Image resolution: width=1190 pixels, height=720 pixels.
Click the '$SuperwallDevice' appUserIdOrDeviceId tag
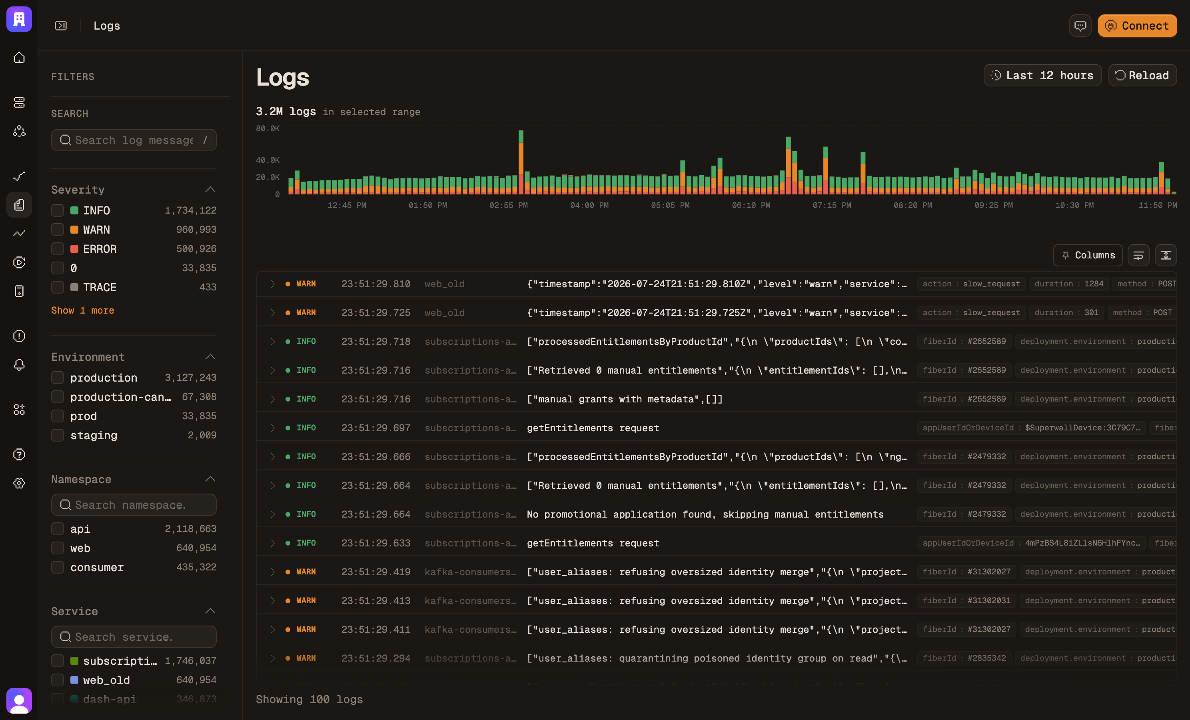(x=1032, y=428)
